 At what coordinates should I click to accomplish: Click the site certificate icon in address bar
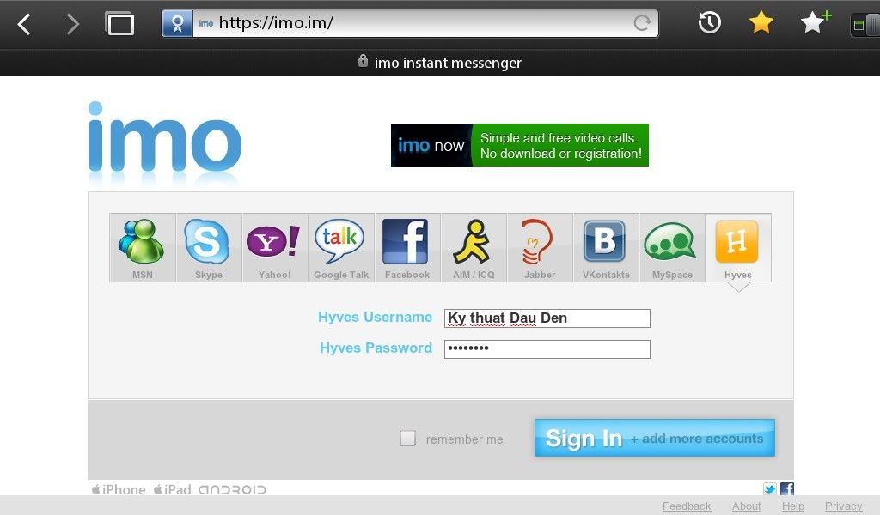pyautogui.click(x=177, y=23)
